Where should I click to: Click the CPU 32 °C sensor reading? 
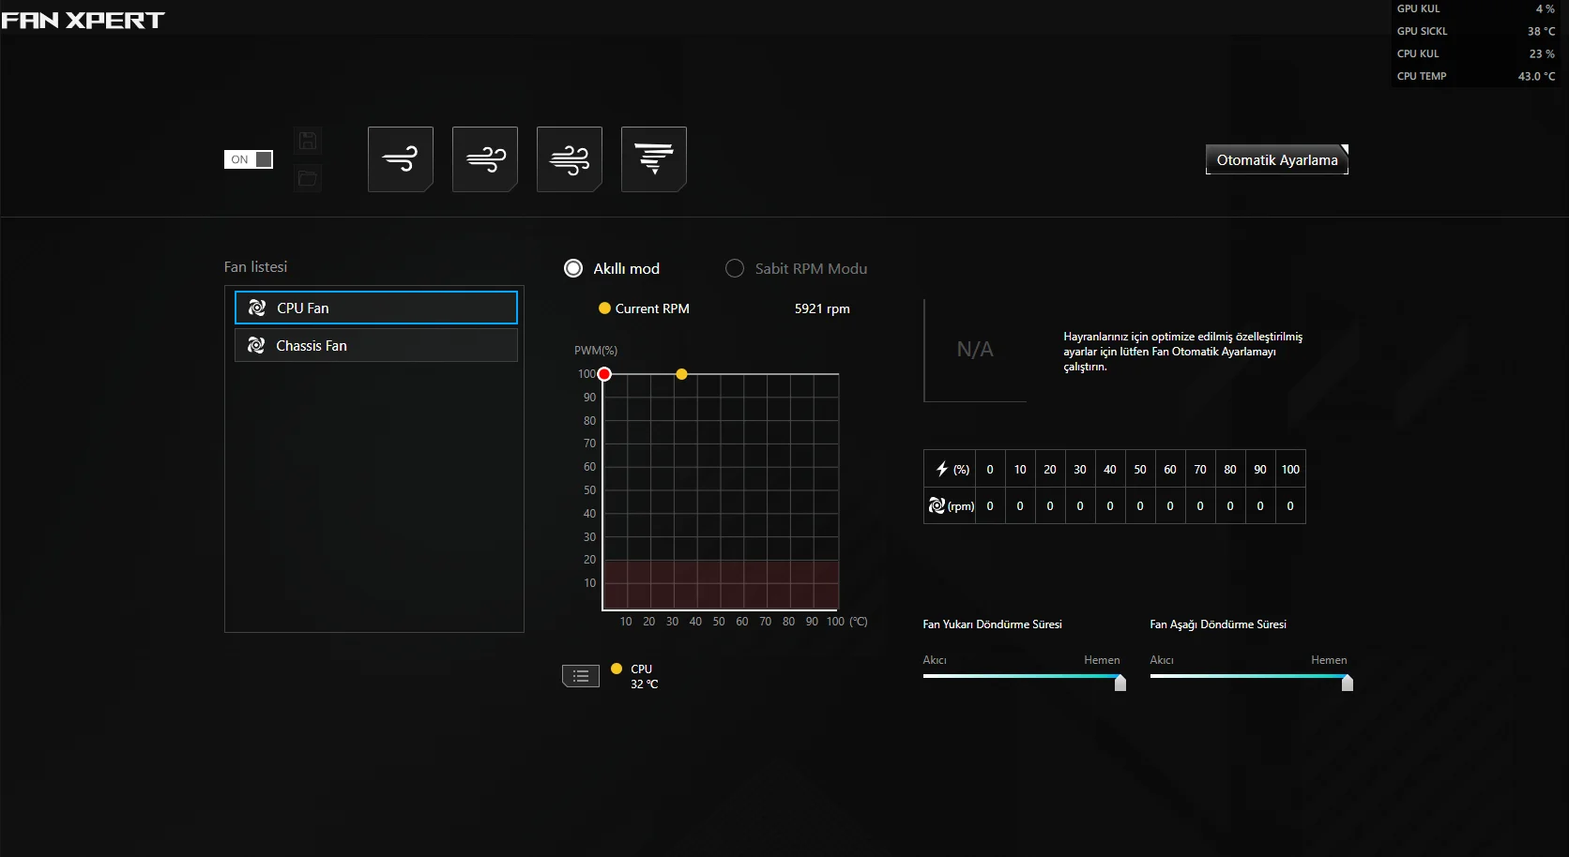pyautogui.click(x=644, y=676)
